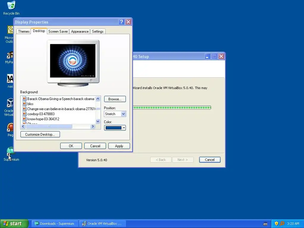The height and width of the screenshot is (228, 304).
Task: Click file icon beside know-hope-03-364312
Action: [24, 119]
